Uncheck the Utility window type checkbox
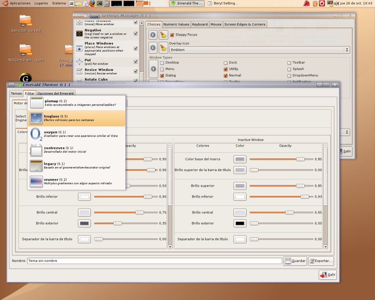 226,69
